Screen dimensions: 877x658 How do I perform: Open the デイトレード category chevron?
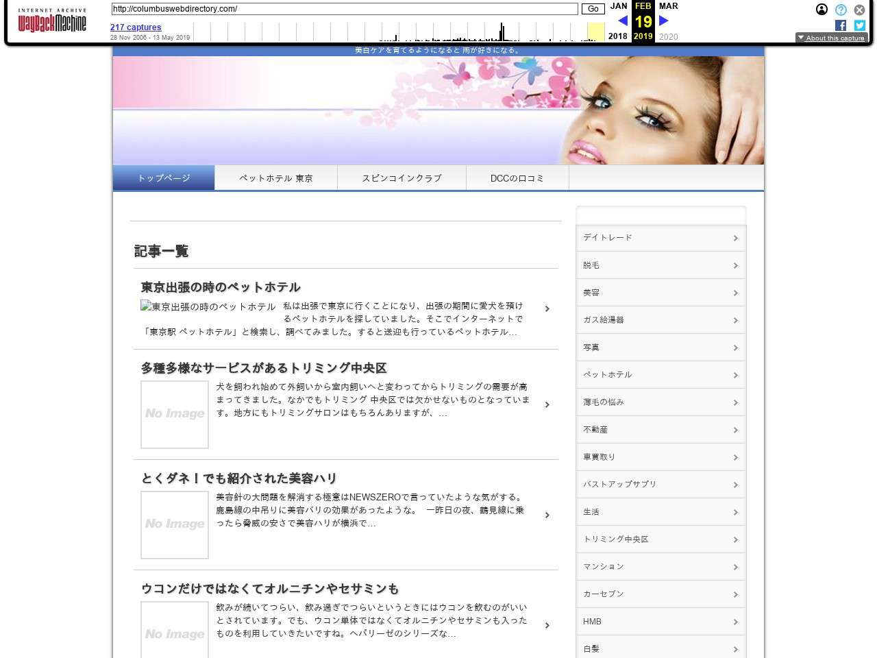(x=735, y=238)
